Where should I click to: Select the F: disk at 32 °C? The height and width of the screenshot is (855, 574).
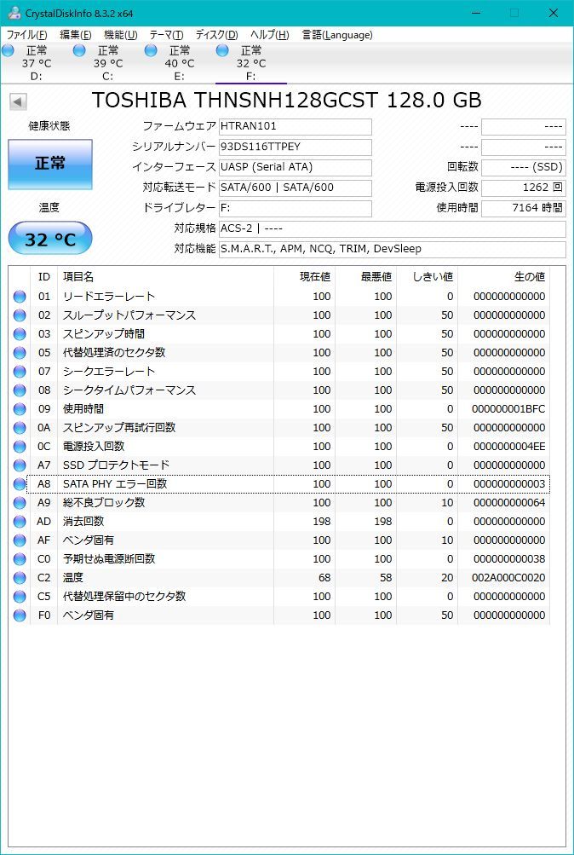(x=251, y=63)
